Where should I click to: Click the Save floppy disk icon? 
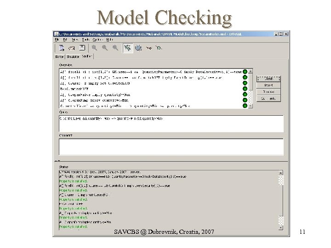pos(82,48)
